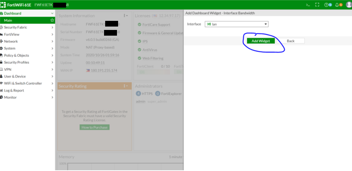Expand the VPN menu
352x171 pixels.
point(27,69)
